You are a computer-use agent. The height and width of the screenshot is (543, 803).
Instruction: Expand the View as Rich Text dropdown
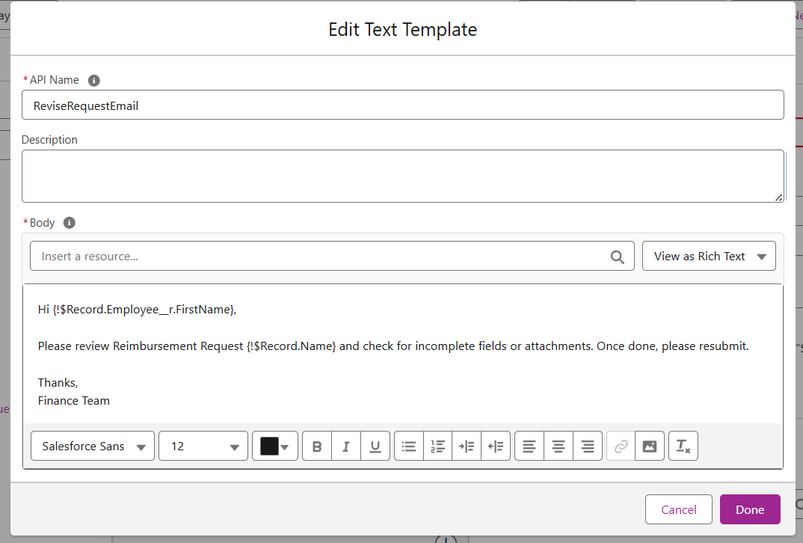(x=709, y=257)
